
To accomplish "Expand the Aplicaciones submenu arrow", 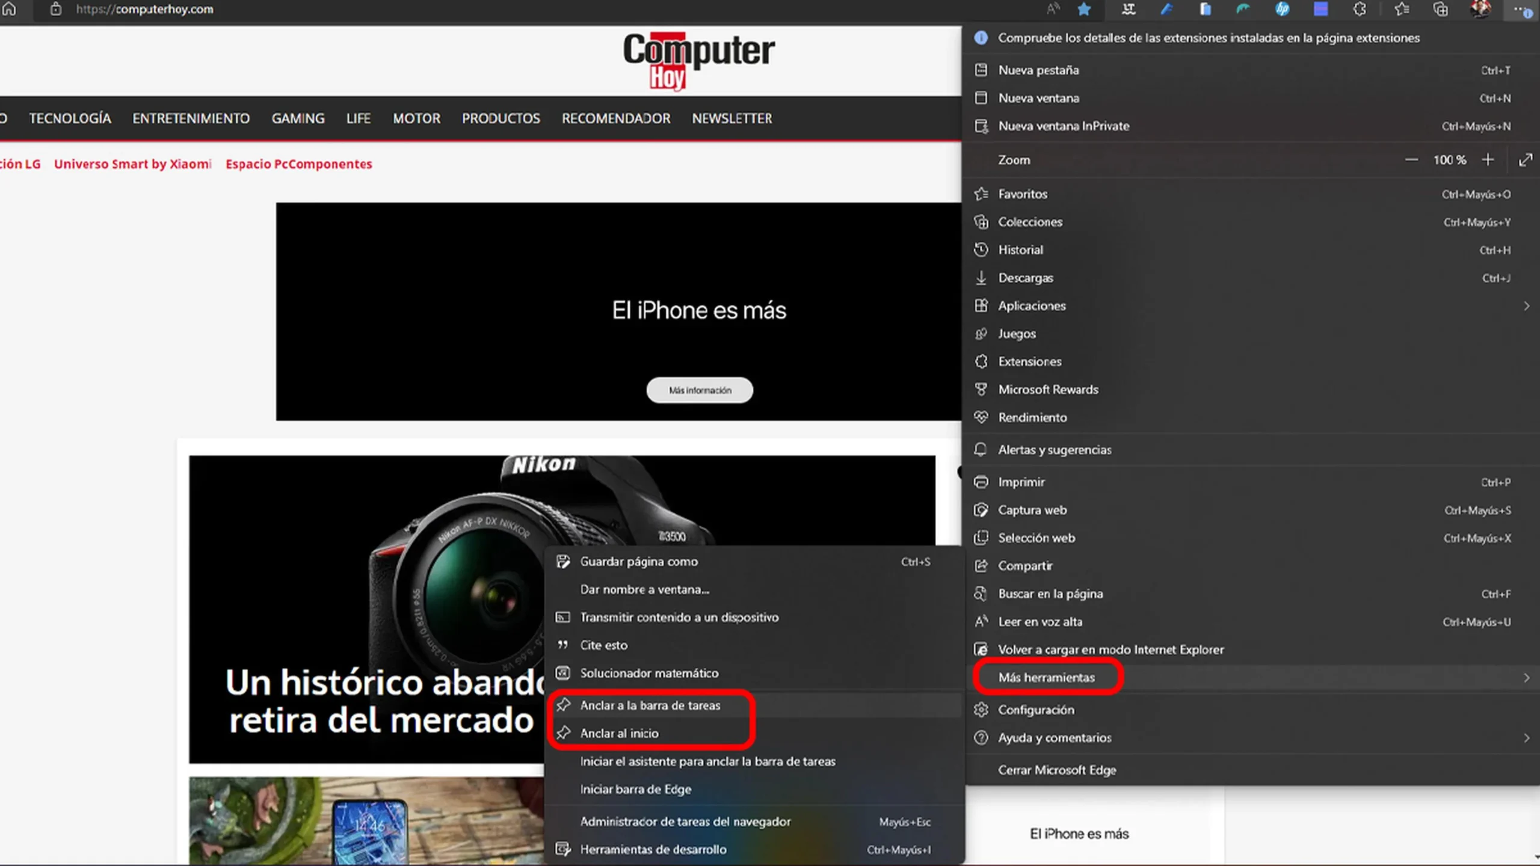I will (1527, 306).
